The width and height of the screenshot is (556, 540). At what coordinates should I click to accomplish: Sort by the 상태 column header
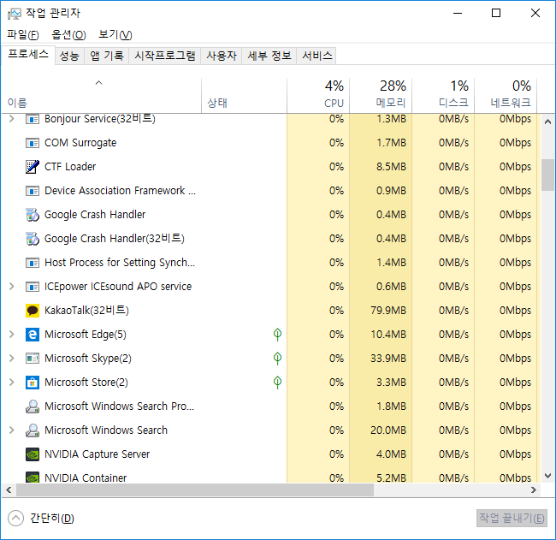tap(244, 95)
